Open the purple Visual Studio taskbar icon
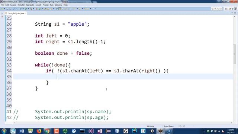 point(91,131)
